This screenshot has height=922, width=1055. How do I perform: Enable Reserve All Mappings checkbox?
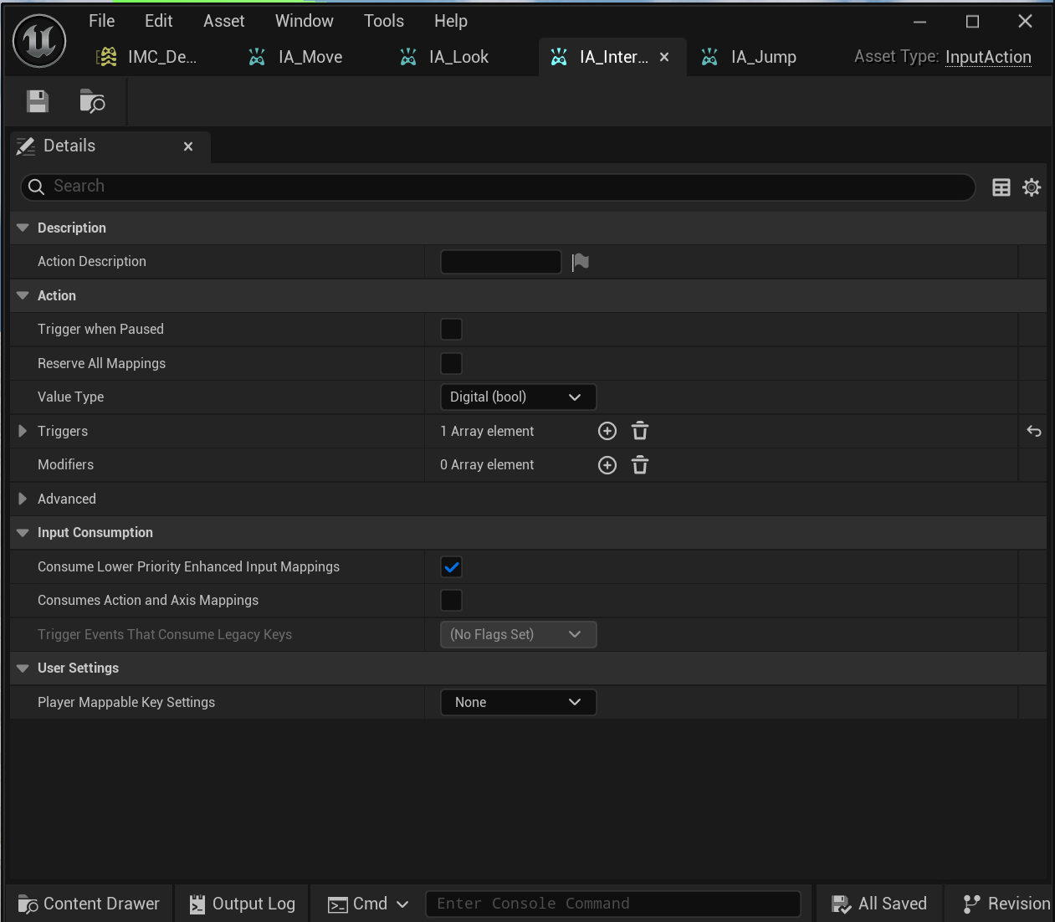(x=451, y=363)
